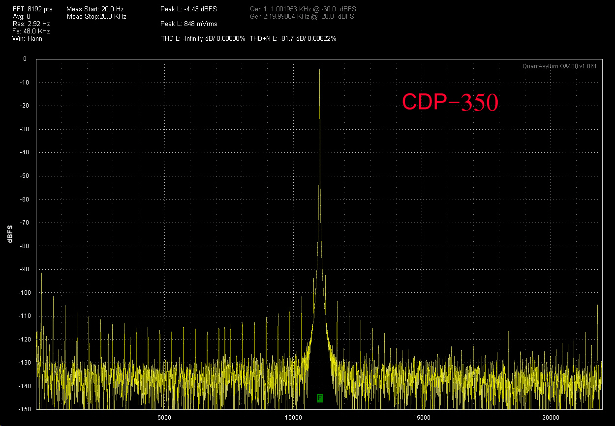
Task: Click the 'FFT: 8192 pts' readout
Action: pos(32,9)
